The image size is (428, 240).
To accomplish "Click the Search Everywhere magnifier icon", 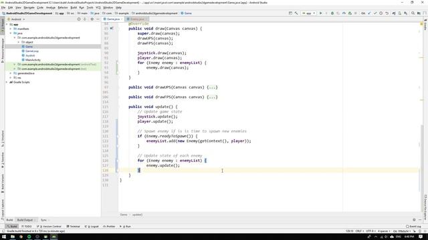I will pyautogui.click(x=413, y=13).
